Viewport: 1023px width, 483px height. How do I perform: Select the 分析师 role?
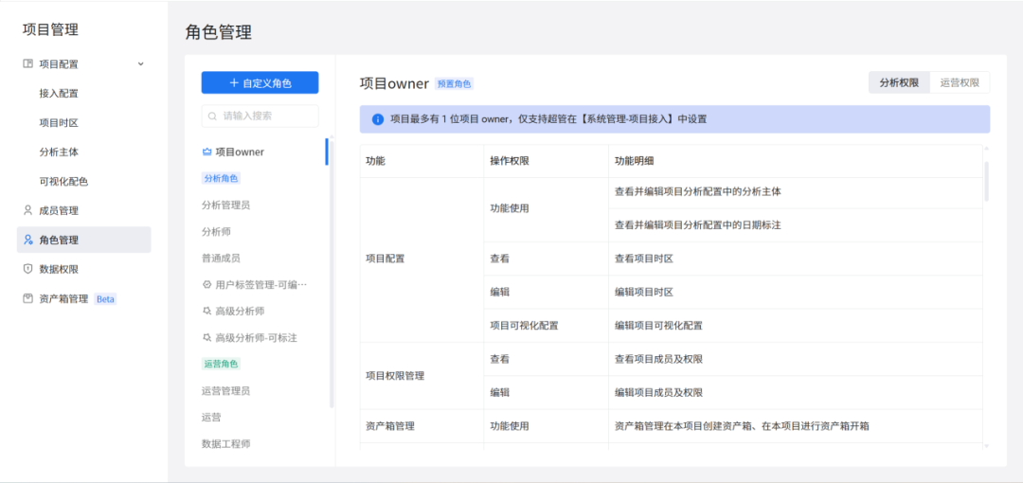(216, 232)
